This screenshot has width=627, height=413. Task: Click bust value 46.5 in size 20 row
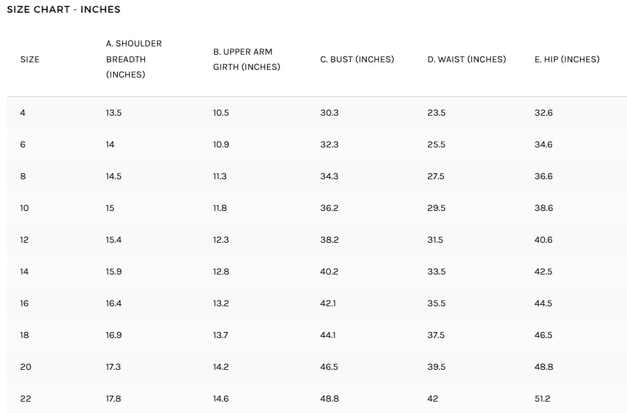(329, 367)
